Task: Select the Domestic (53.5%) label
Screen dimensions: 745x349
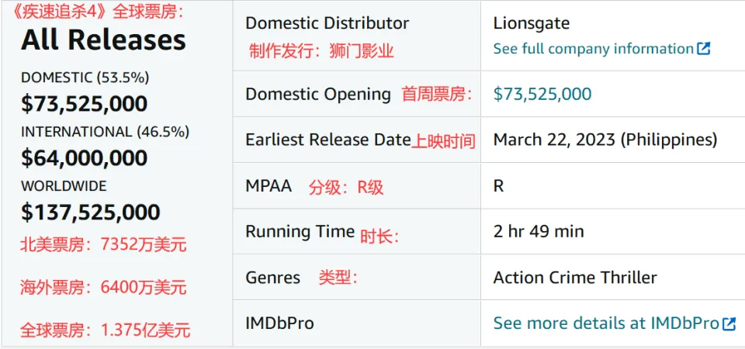Action: (85, 78)
